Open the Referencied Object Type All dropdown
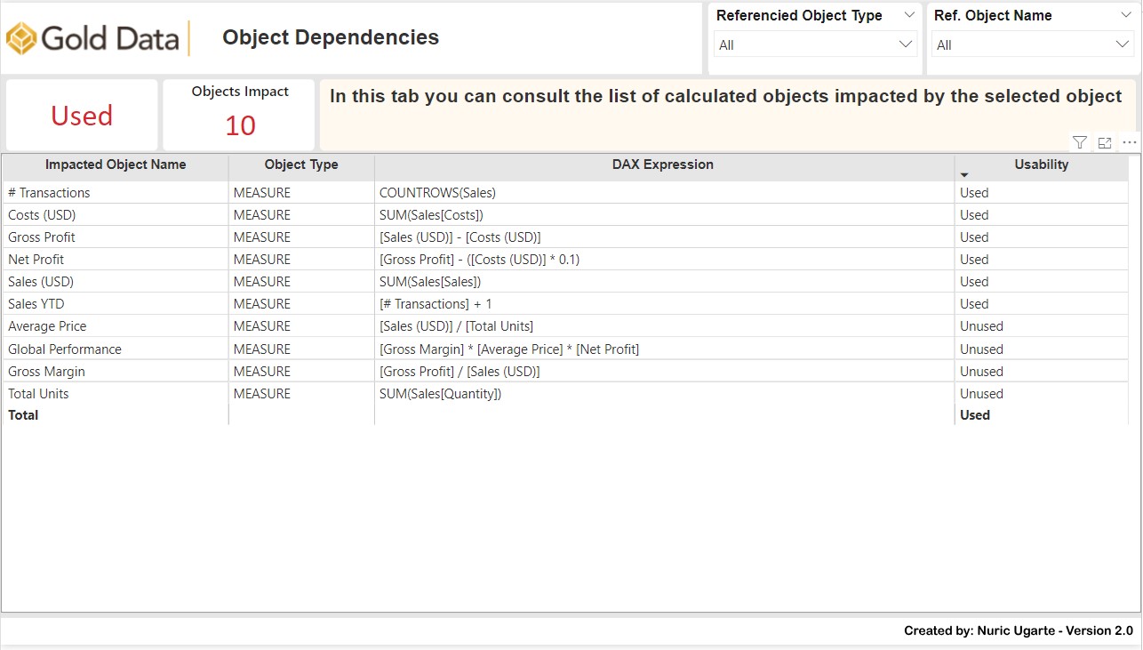Image resolution: width=1143 pixels, height=650 pixels. pos(815,44)
